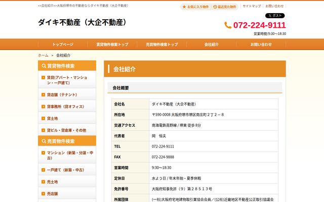The image size is (324, 202).
Task: Open 売店舗 sidebar link
Action: click(67, 193)
